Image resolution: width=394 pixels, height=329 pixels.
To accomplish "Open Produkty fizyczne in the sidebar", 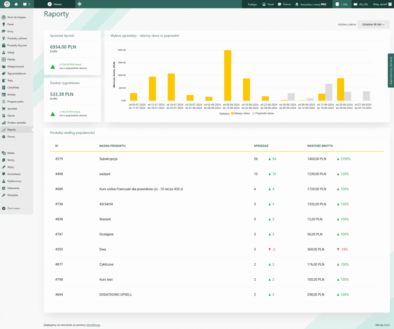I will [17, 45].
